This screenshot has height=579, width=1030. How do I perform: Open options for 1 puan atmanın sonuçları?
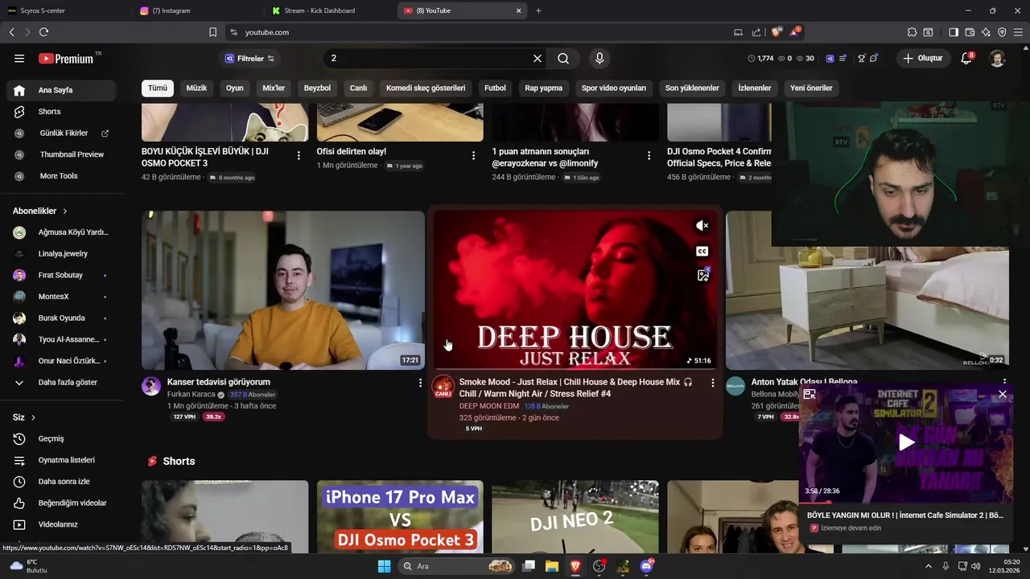tap(649, 155)
